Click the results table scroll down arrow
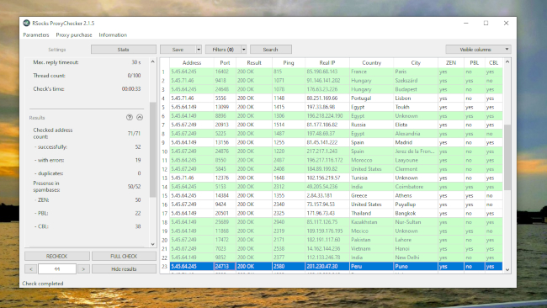Image resolution: width=547 pixels, height=308 pixels. [x=507, y=269]
